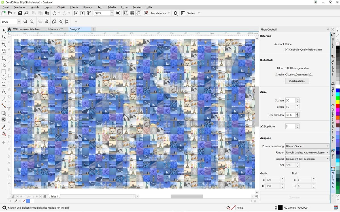This screenshot has width=340, height=212.
Task: Select the Connector tool
Action: pyautogui.click(x=4, y=105)
